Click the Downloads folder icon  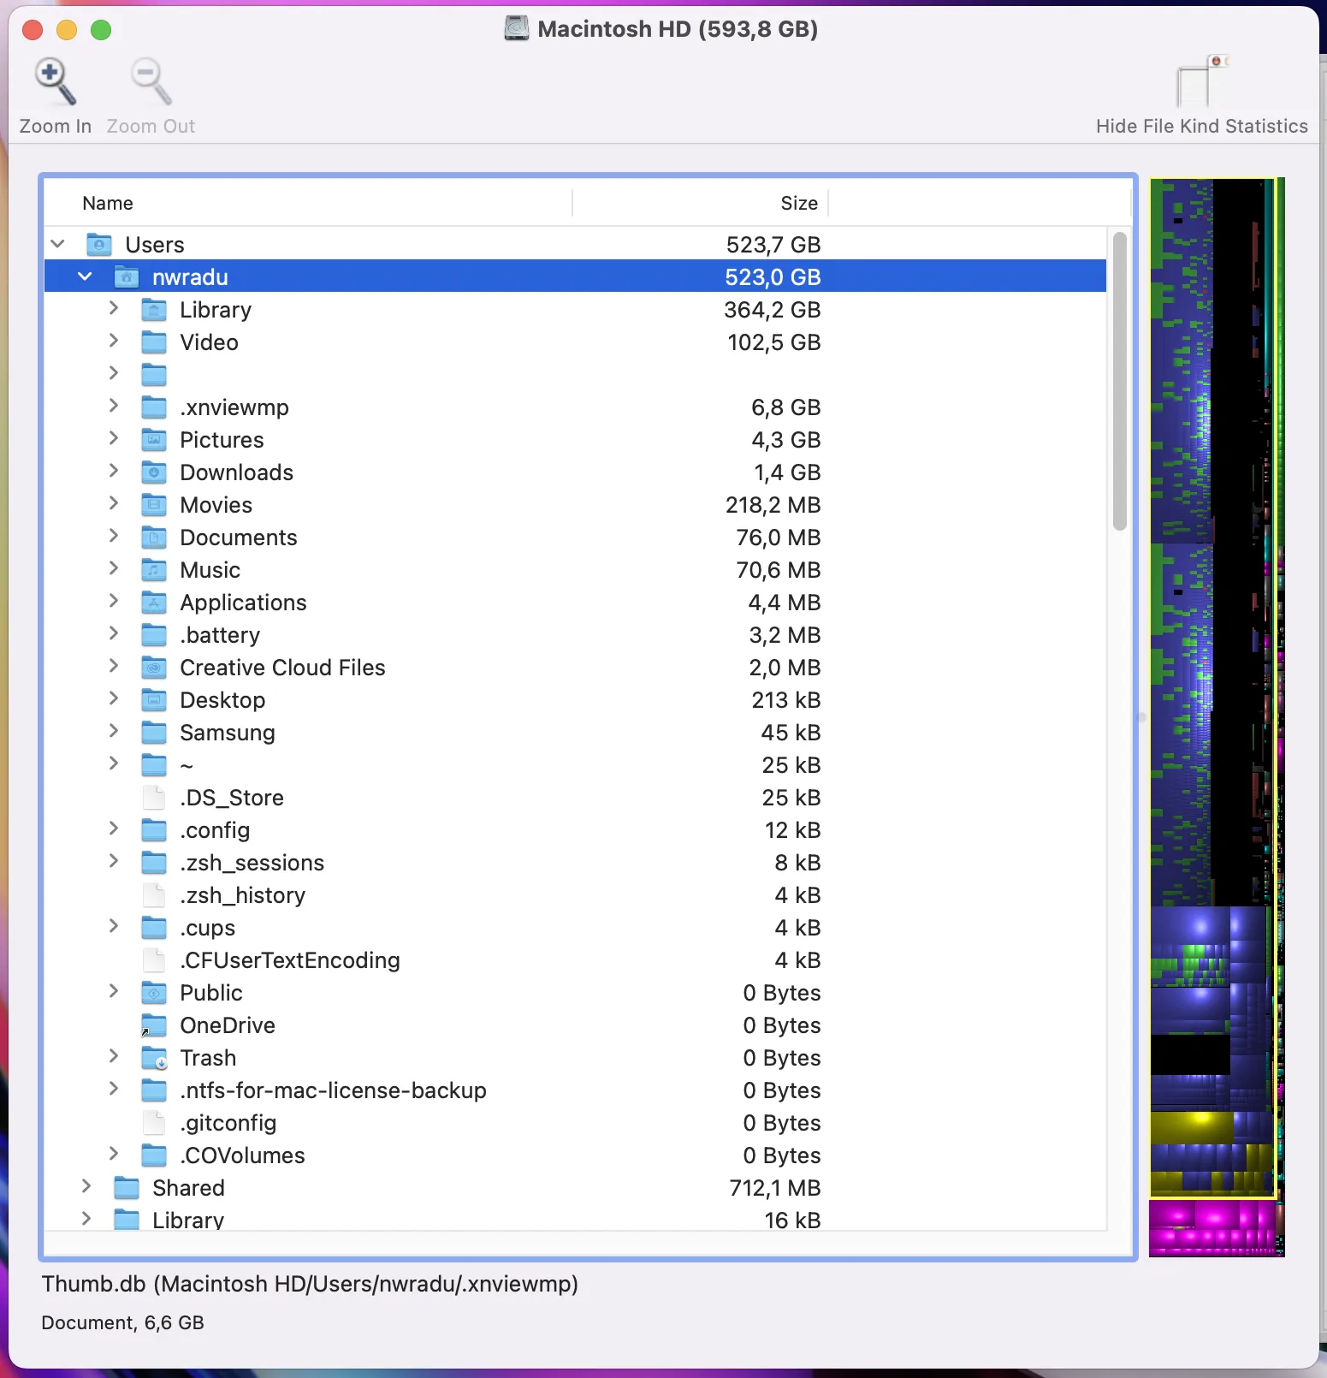click(154, 472)
